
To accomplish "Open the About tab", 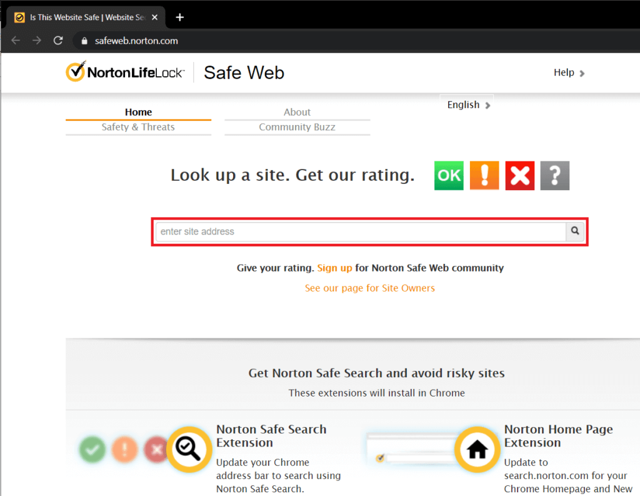I will click(x=297, y=112).
